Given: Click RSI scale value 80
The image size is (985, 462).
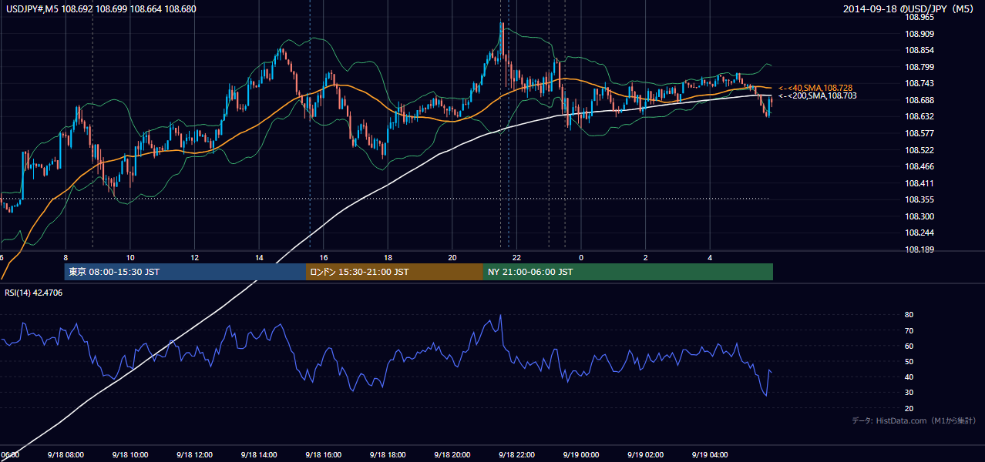Looking at the screenshot, I should tap(909, 315).
